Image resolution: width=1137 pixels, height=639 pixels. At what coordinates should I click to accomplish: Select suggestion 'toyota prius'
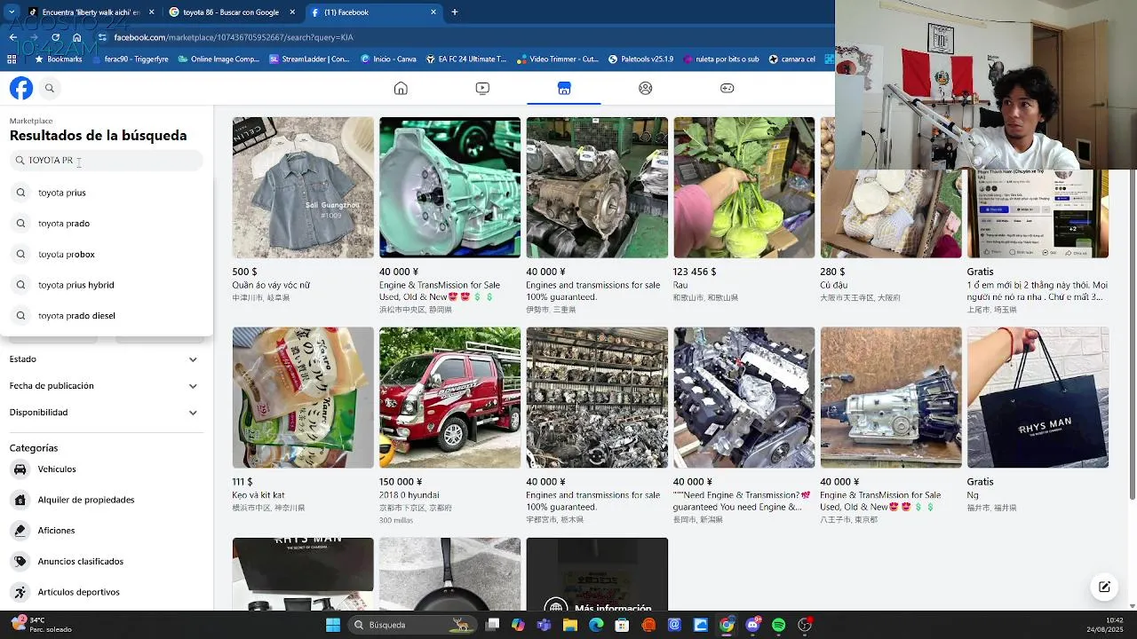tap(107, 193)
